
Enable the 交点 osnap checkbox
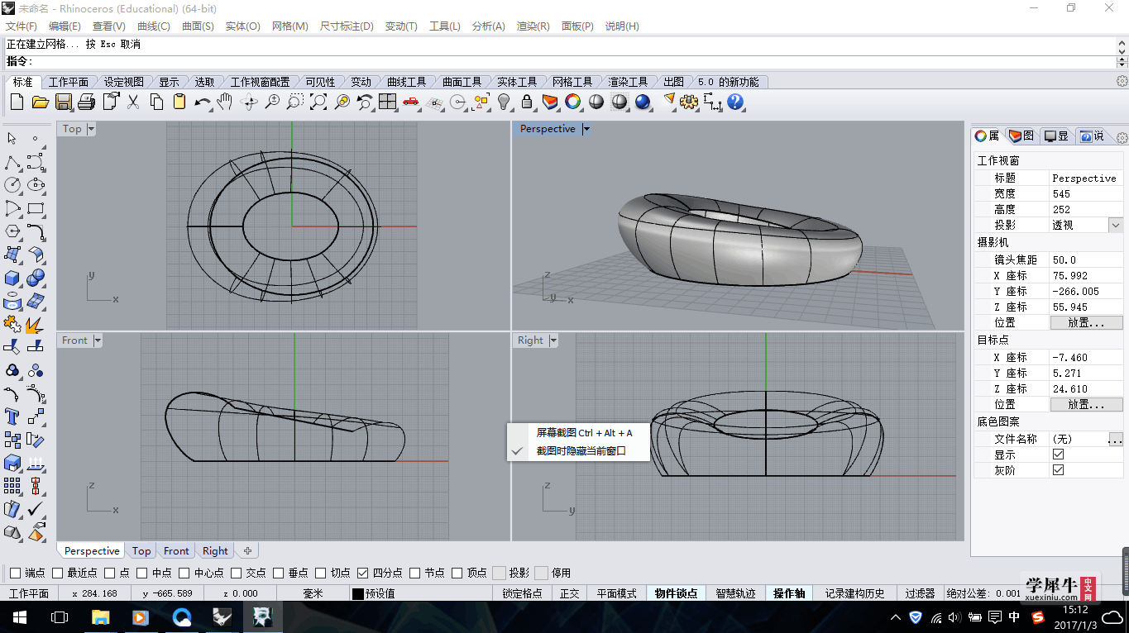[237, 573]
